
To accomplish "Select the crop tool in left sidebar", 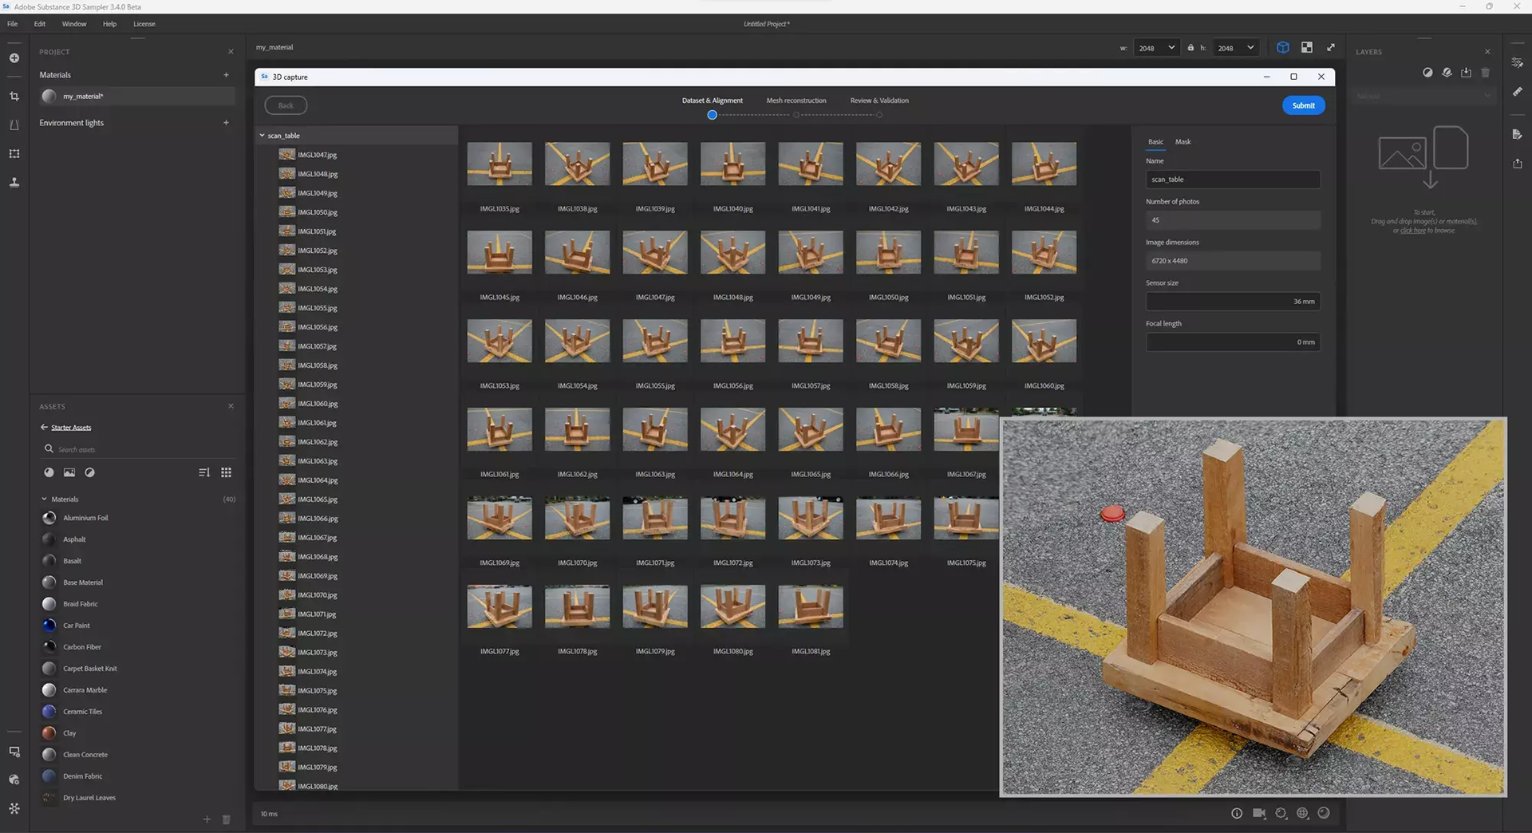I will click(14, 97).
